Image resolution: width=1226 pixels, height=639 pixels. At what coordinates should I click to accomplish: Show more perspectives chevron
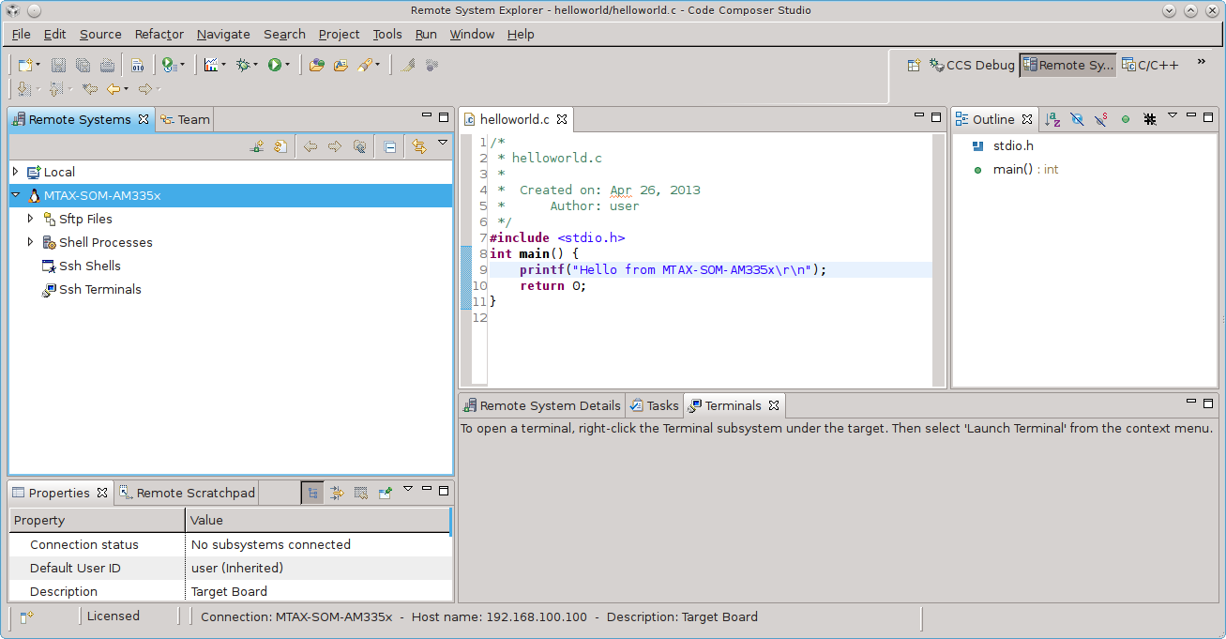(1201, 63)
